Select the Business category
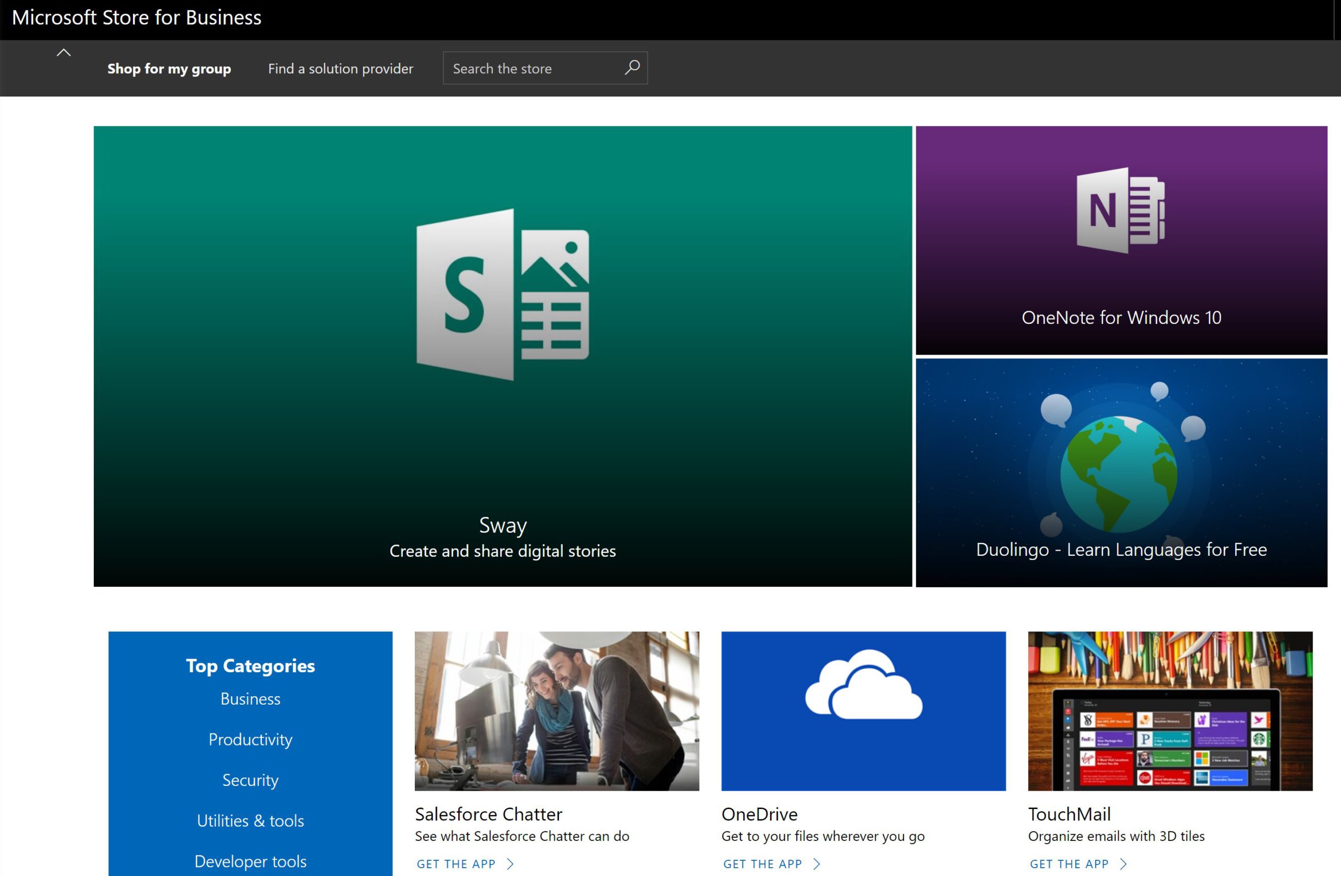Image resolution: width=1341 pixels, height=876 pixels. (x=250, y=699)
